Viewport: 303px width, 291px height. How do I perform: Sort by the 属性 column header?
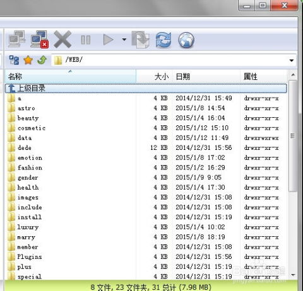[263, 76]
